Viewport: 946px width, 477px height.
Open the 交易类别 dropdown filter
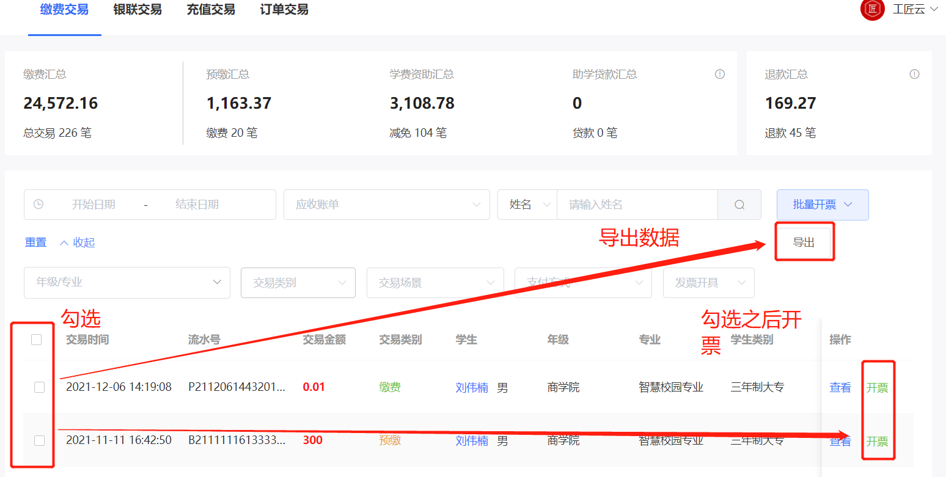(x=298, y=283)
